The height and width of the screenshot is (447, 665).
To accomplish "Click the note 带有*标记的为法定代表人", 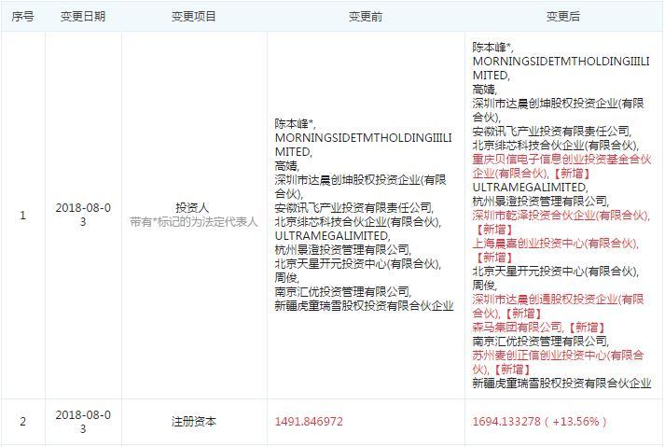I will [x=194, y=221].
